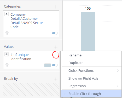The width and height of the screenshot is (122, 98).
Task: Open menu for NAICS Sector Code item
Action: tap(56, 14)
